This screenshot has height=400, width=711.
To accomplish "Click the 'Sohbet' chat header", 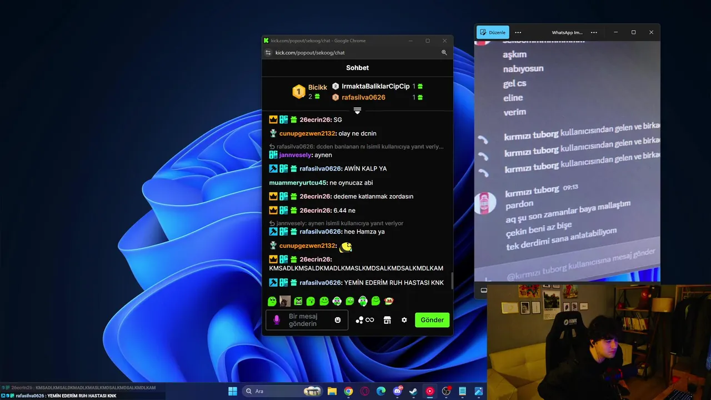I will [357, 68].
